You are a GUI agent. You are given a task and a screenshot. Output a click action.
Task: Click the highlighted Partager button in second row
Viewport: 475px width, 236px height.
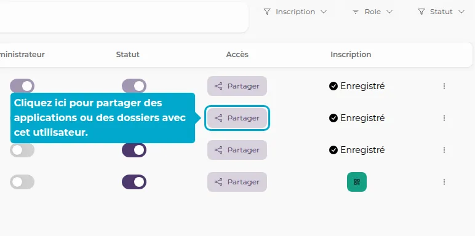[x=237, y=118]
